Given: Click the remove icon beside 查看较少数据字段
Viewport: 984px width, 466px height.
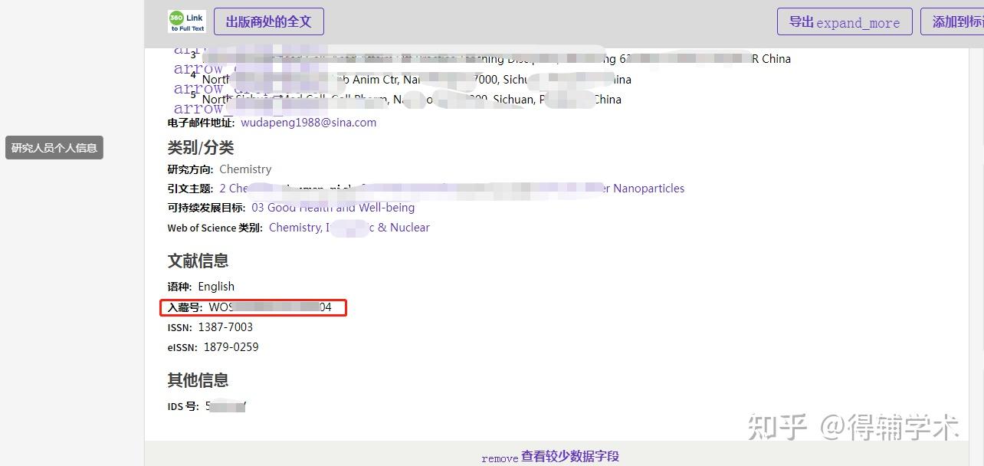Looking at the screenshot, I should 500,457.
